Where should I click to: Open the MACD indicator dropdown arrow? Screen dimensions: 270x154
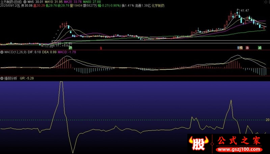2,52
